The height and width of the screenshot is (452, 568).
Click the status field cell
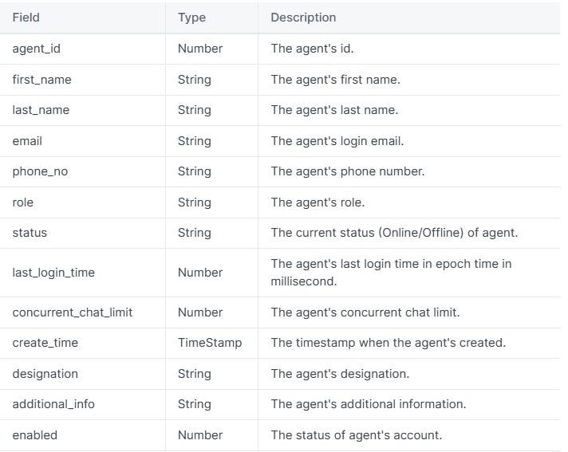(30, 233)
